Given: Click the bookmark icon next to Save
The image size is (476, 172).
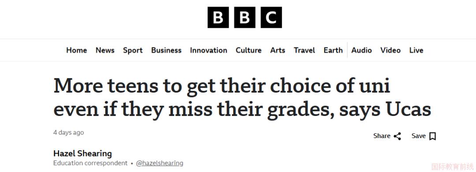Looking at the screenshot, I should tap(433, 136).
